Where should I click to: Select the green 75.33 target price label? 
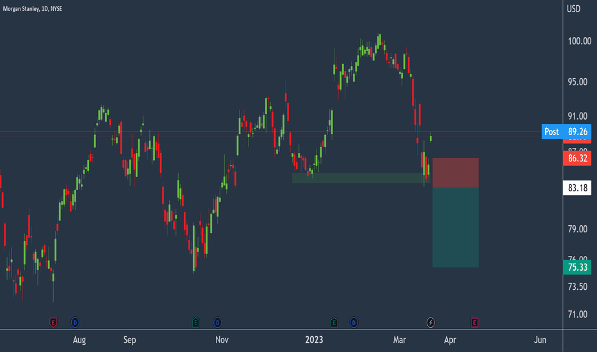pyautogui.click(x=577, y=267)
